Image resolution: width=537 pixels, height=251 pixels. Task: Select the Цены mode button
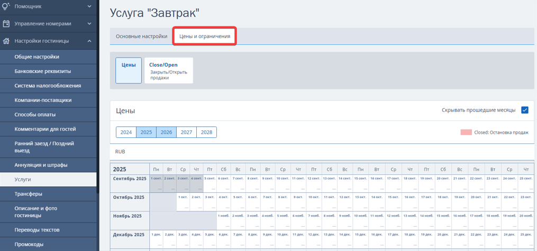(129, 70)
